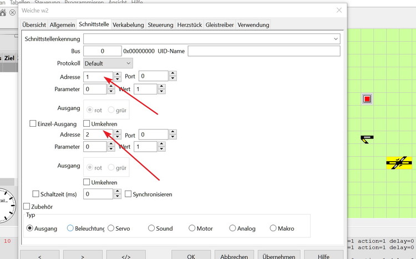Viewport: 416px width, 259px height.
Task: Enable the Schaltzeit (ms) checkbox
Action: click(x=35, y=194)
